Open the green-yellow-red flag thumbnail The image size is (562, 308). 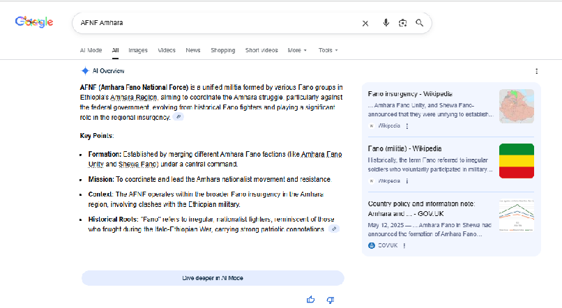pos(517,161)
